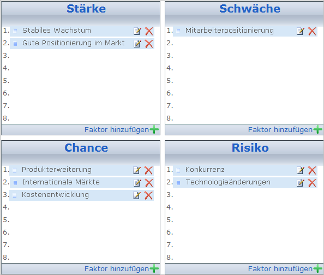Edit the Stabiles Wachstum factor
324x275 pixels.
coord(137,31)
